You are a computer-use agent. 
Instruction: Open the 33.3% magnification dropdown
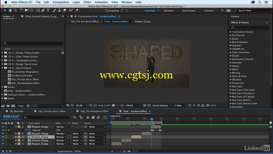click(x=82, y=105)
